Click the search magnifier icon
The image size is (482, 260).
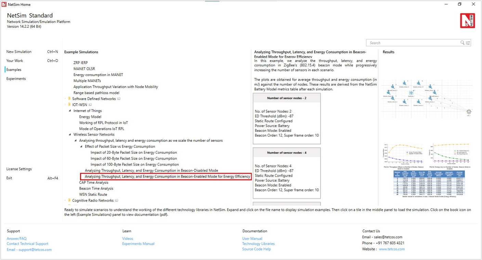pos(463,43)
